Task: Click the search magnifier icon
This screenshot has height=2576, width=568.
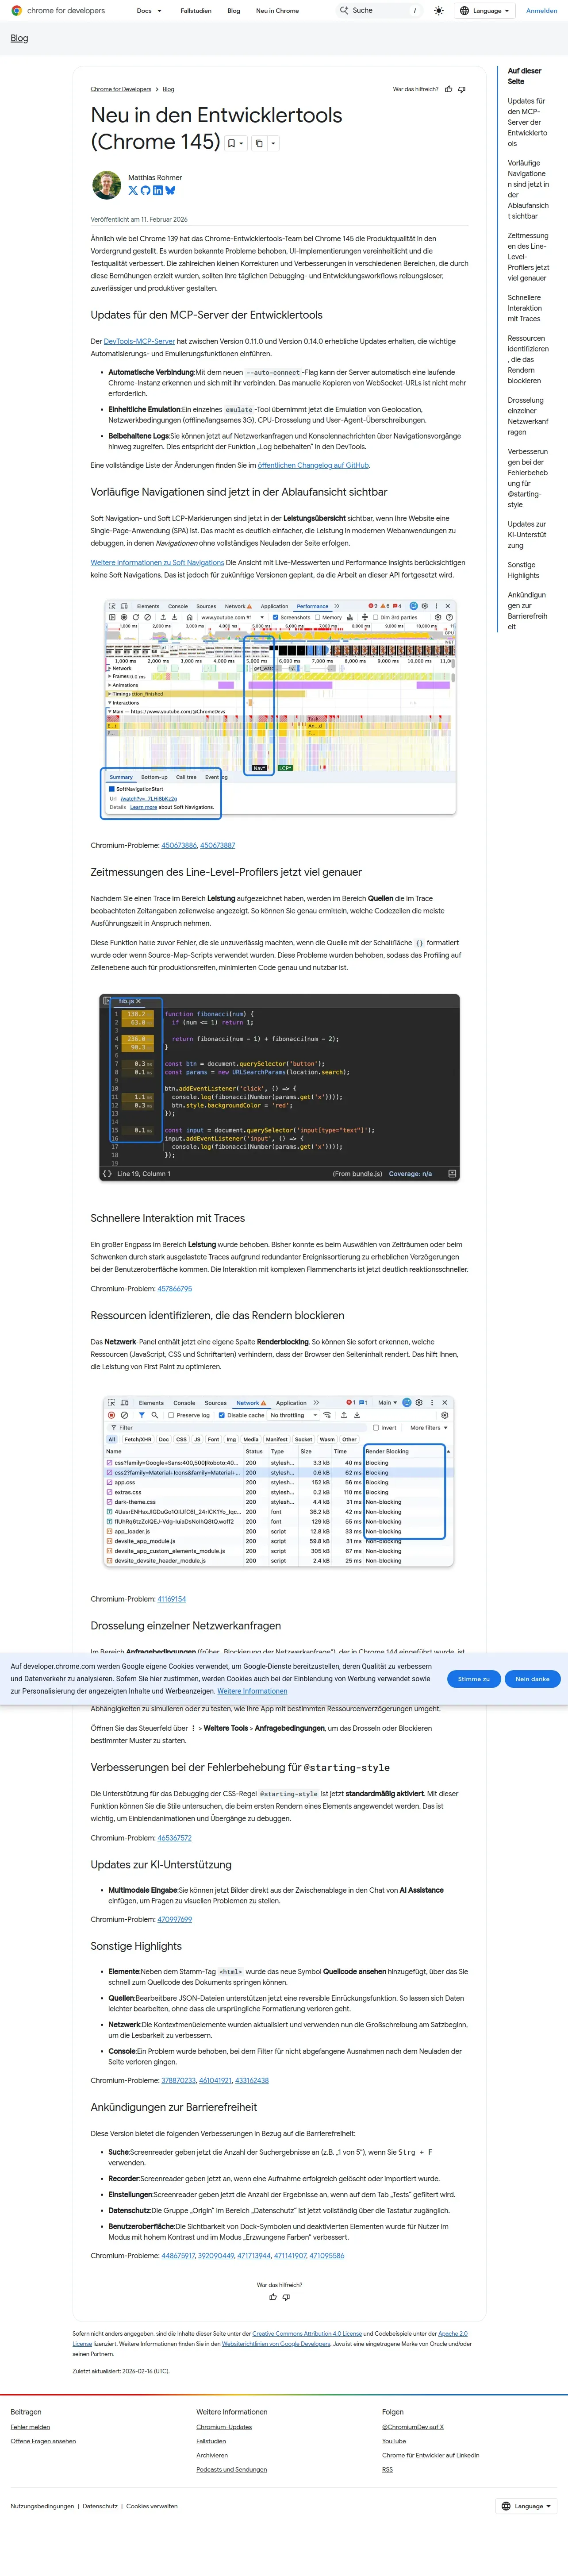Action: [x=344, y=11]
